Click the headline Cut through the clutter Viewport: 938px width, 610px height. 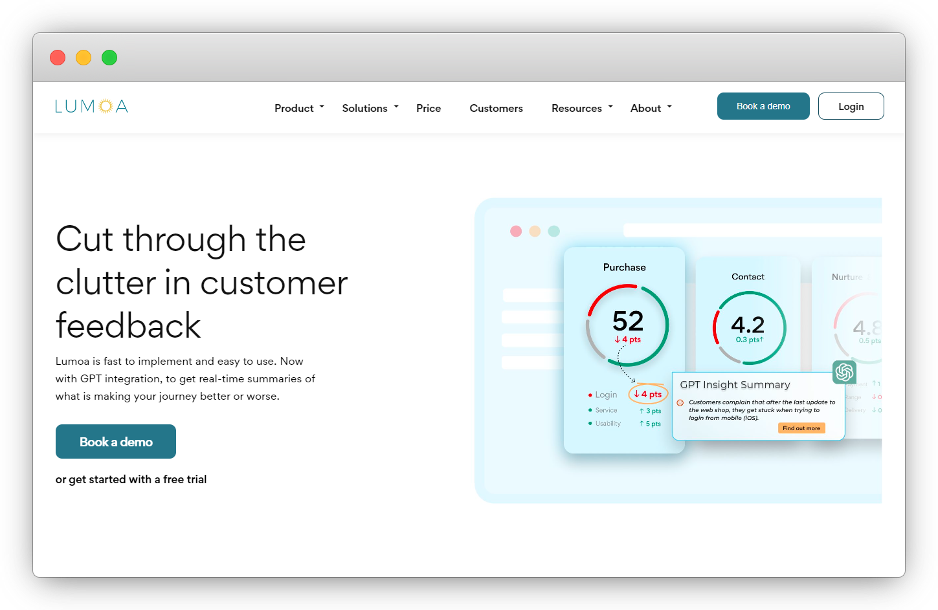pyautogui.click(x=202, y=282)
